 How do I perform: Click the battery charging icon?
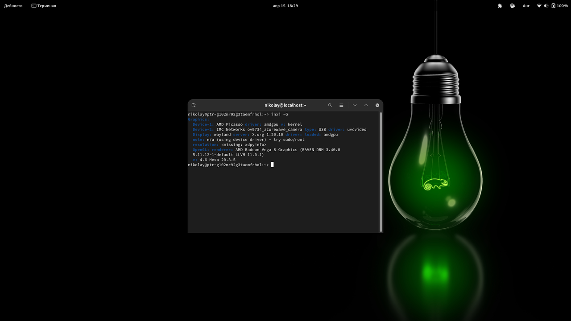pos(554,6)
